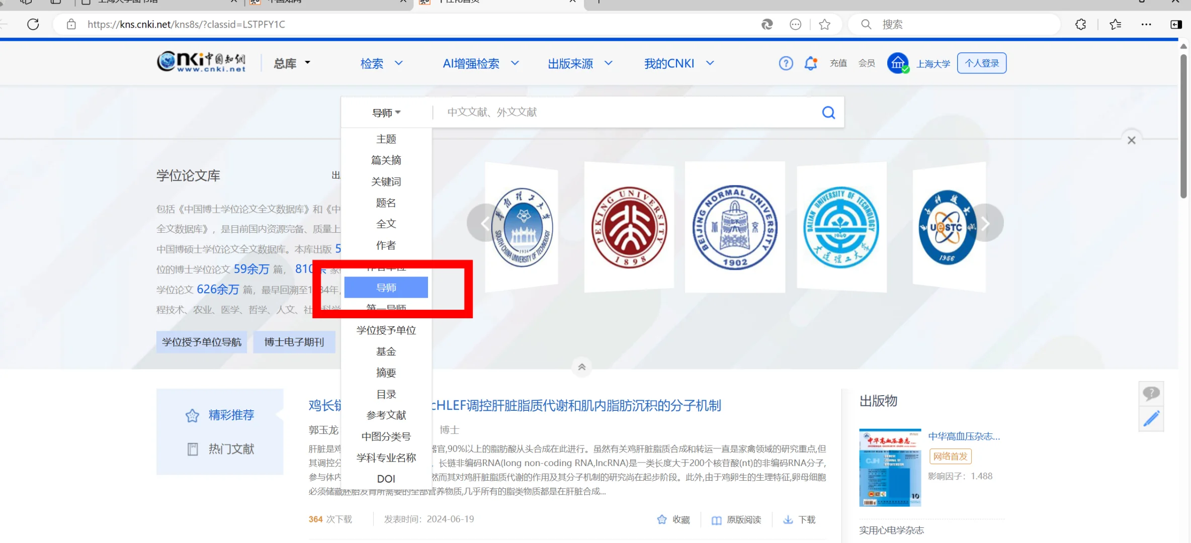Click the 个人登录 button
Image resolution: width=1191 pixels, height=543 pixels.
(x=981, y=63)
